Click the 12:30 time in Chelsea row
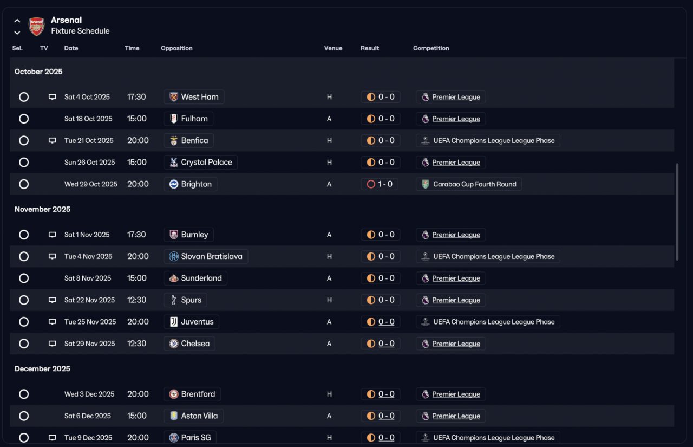Screen dimensions: 693x447 point(136,344)
